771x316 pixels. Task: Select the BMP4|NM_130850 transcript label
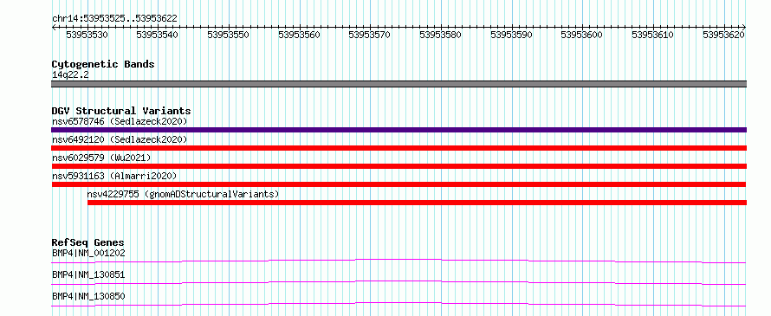88,296
